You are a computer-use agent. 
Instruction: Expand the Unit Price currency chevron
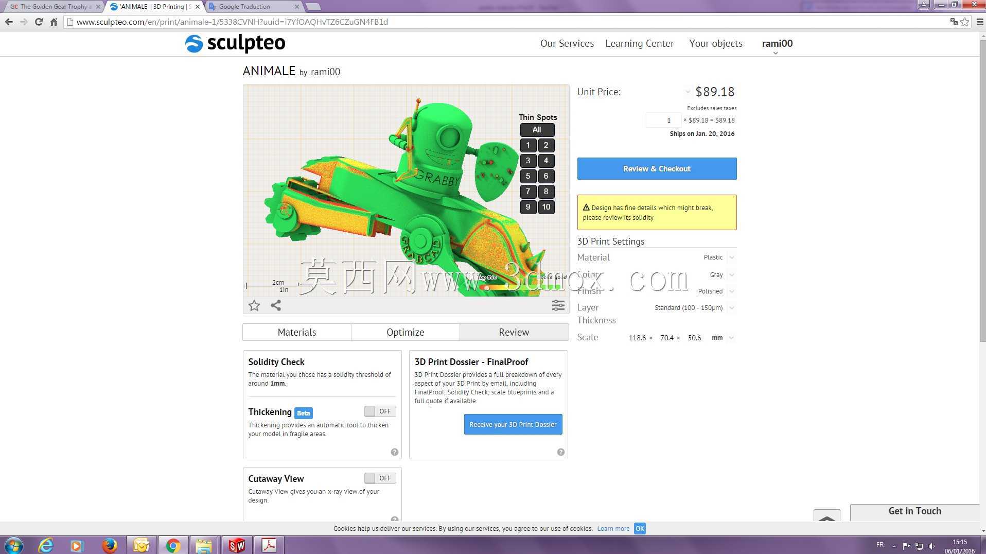(688, 92)
